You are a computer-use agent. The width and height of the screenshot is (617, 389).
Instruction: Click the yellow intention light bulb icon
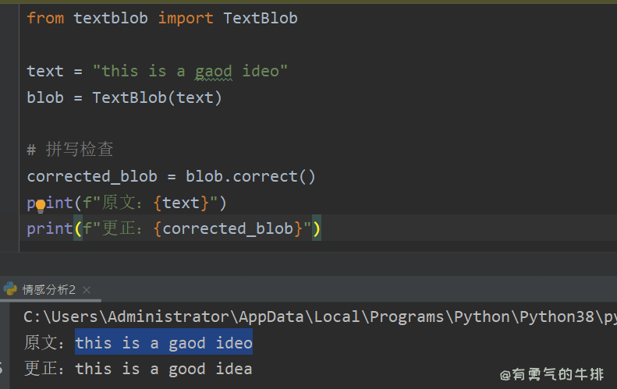(x=41, y=206)
